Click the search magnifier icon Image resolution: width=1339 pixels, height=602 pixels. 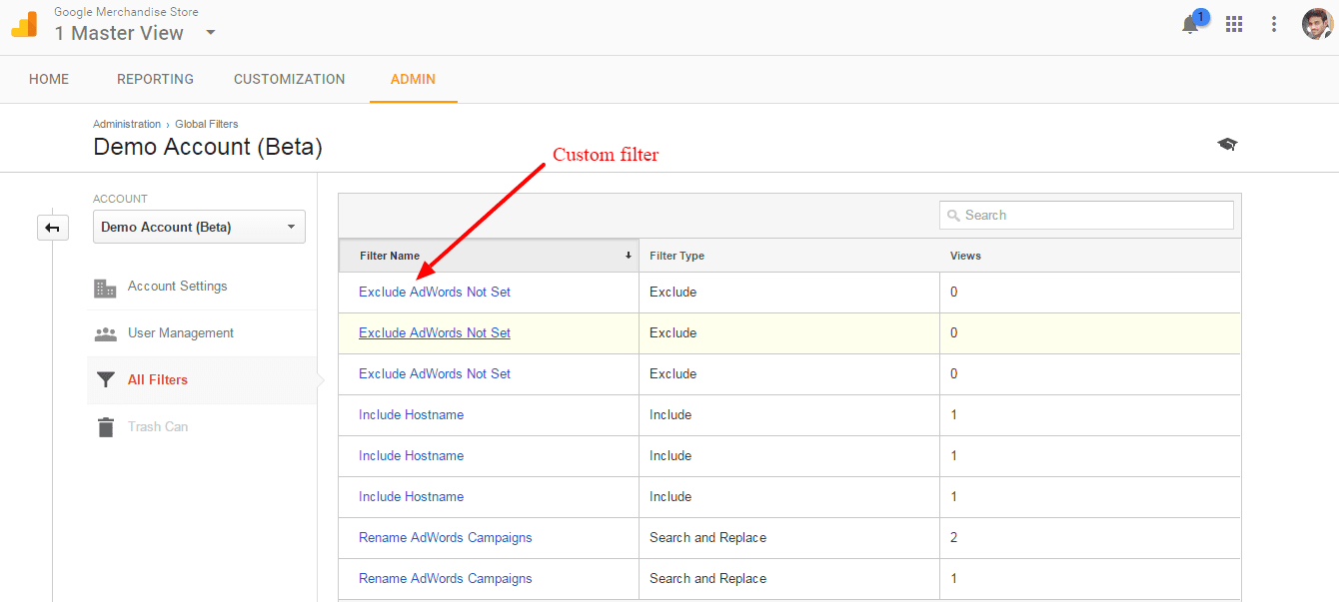click(x=954, y=216)
